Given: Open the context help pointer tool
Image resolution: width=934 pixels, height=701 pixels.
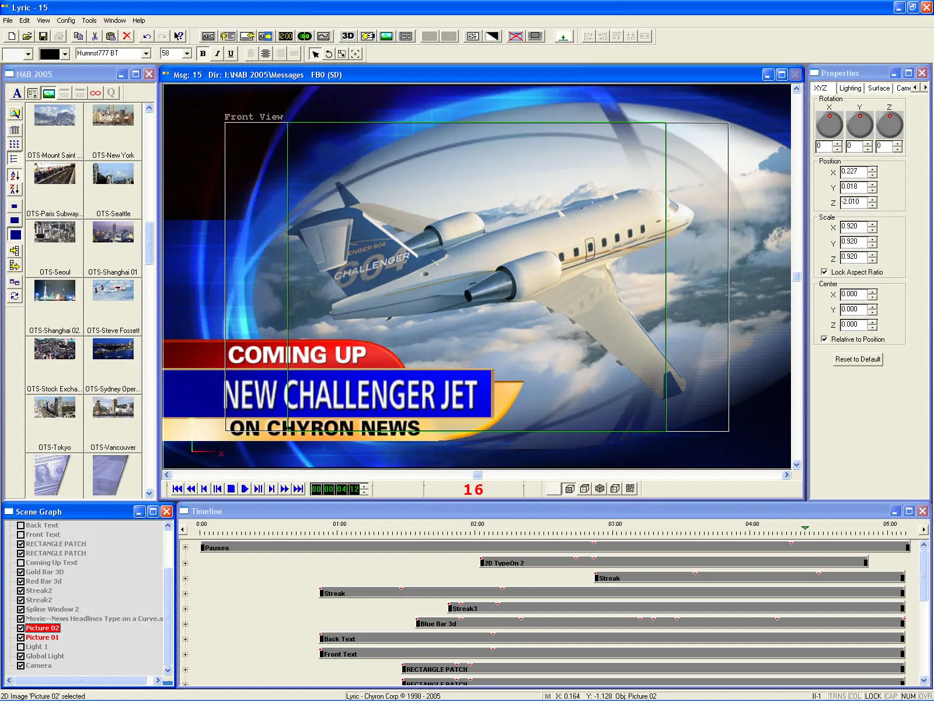Looking at the screenshot, I should 179,36.
